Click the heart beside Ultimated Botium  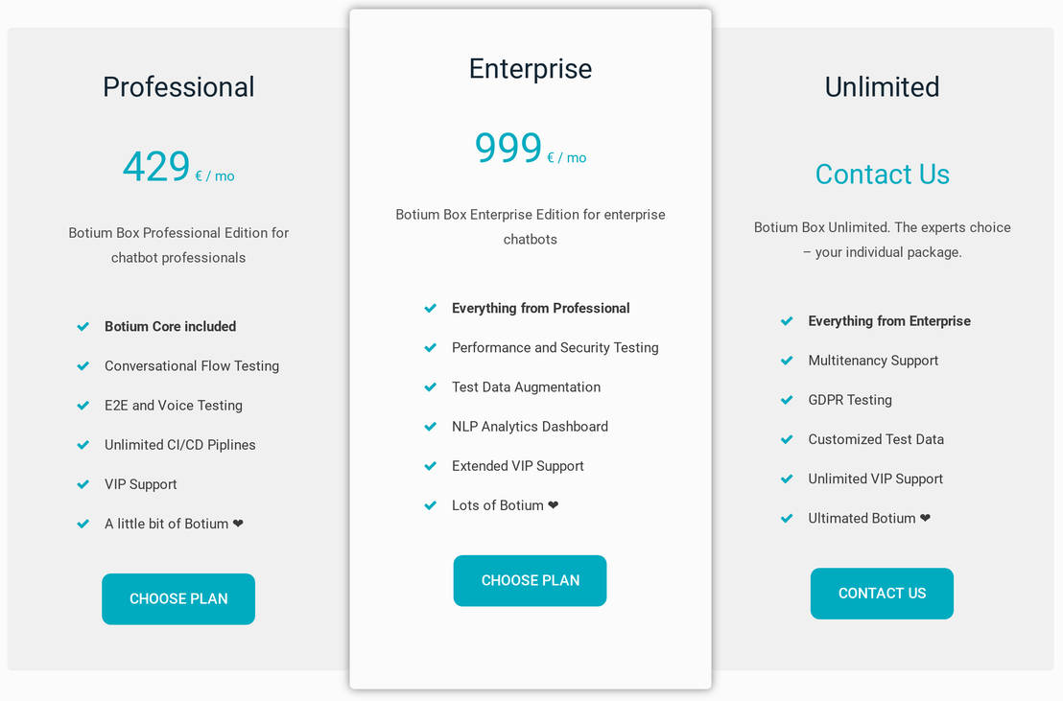[x=923, y=518]
